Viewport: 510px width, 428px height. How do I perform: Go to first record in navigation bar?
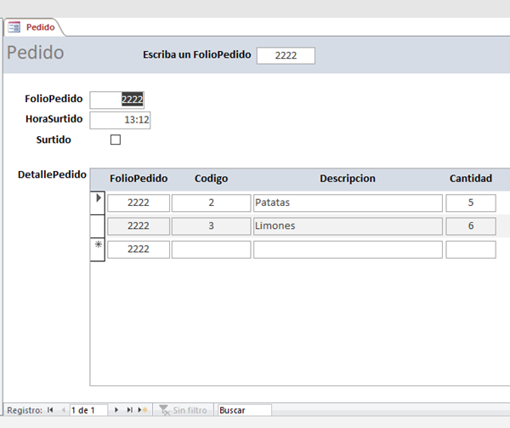pyautogui.click(x=50, y=410)
